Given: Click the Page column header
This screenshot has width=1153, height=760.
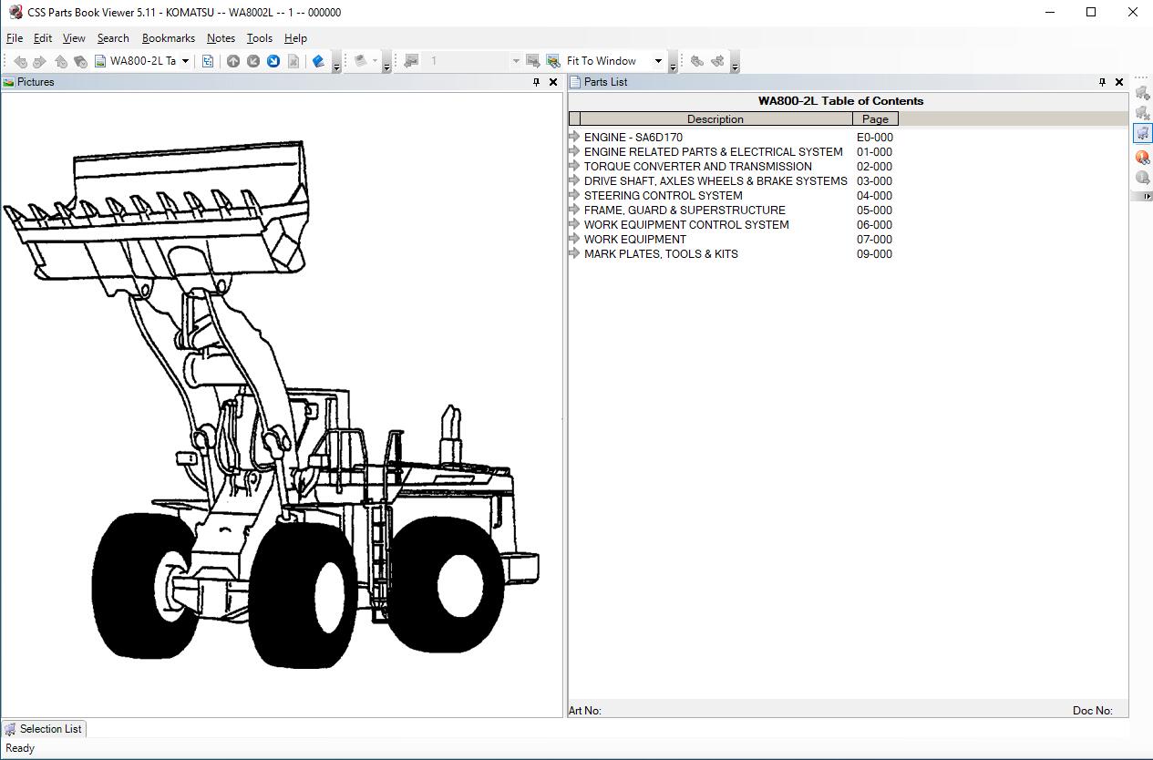Looking at the screenshot, I should [875, 119].
